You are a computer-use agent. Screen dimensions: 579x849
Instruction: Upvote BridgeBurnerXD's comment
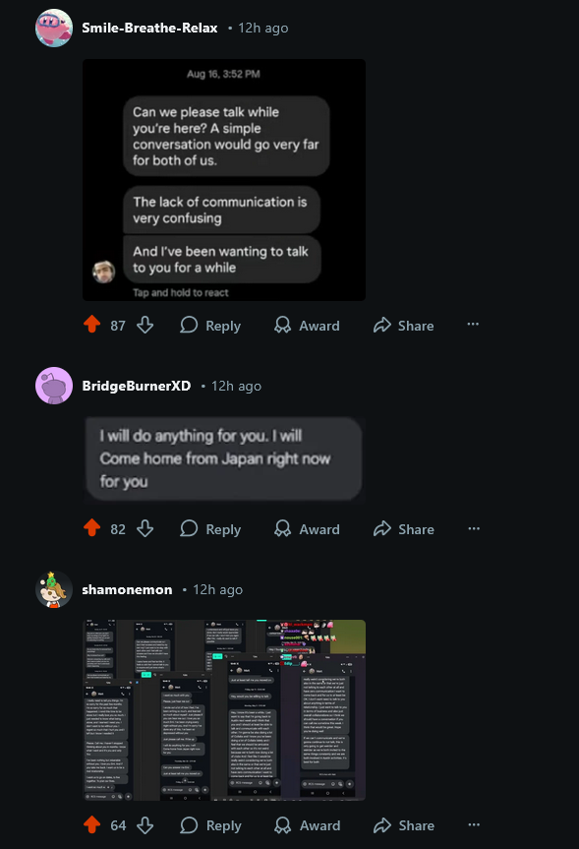point(92,528)
